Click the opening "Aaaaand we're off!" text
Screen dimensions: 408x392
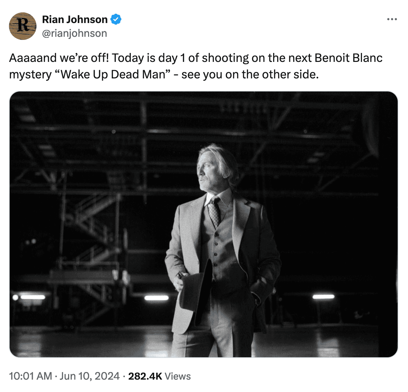coord(59,58)
